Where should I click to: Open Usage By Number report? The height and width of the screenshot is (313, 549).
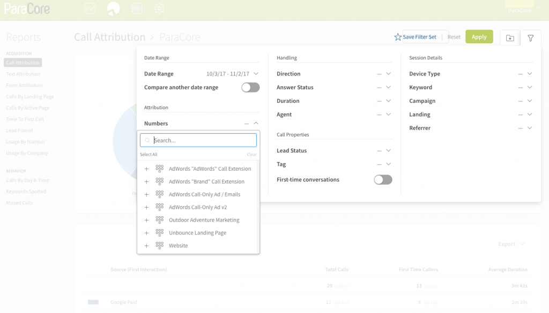(x=26, y=142)
